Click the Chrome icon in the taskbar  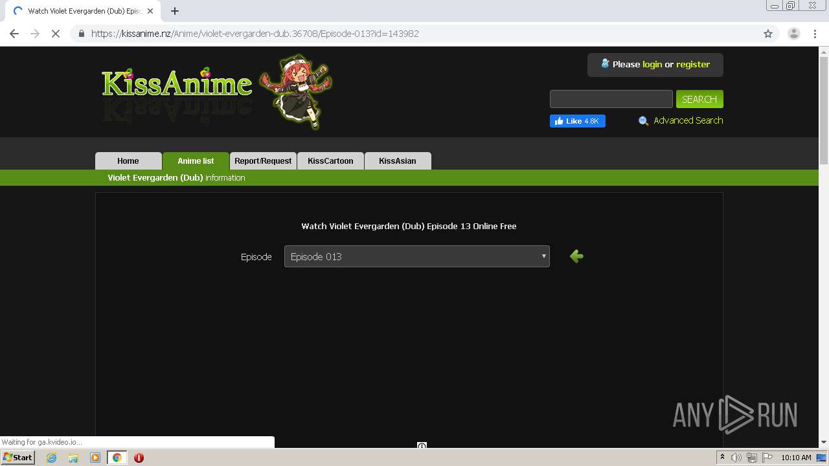117,458
